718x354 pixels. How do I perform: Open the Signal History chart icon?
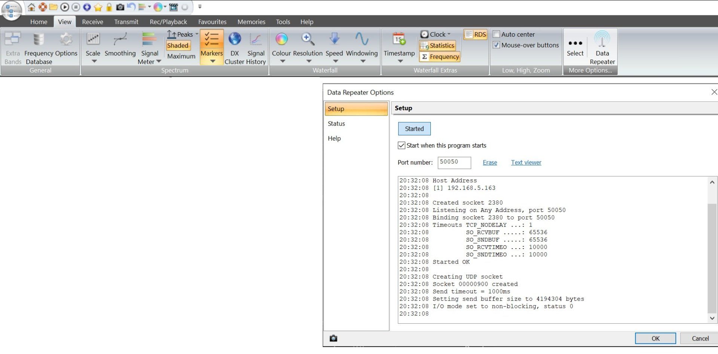(256, 39)
